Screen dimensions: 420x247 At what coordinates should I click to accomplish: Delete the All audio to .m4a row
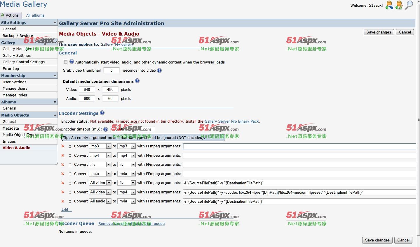pos(63,201)
